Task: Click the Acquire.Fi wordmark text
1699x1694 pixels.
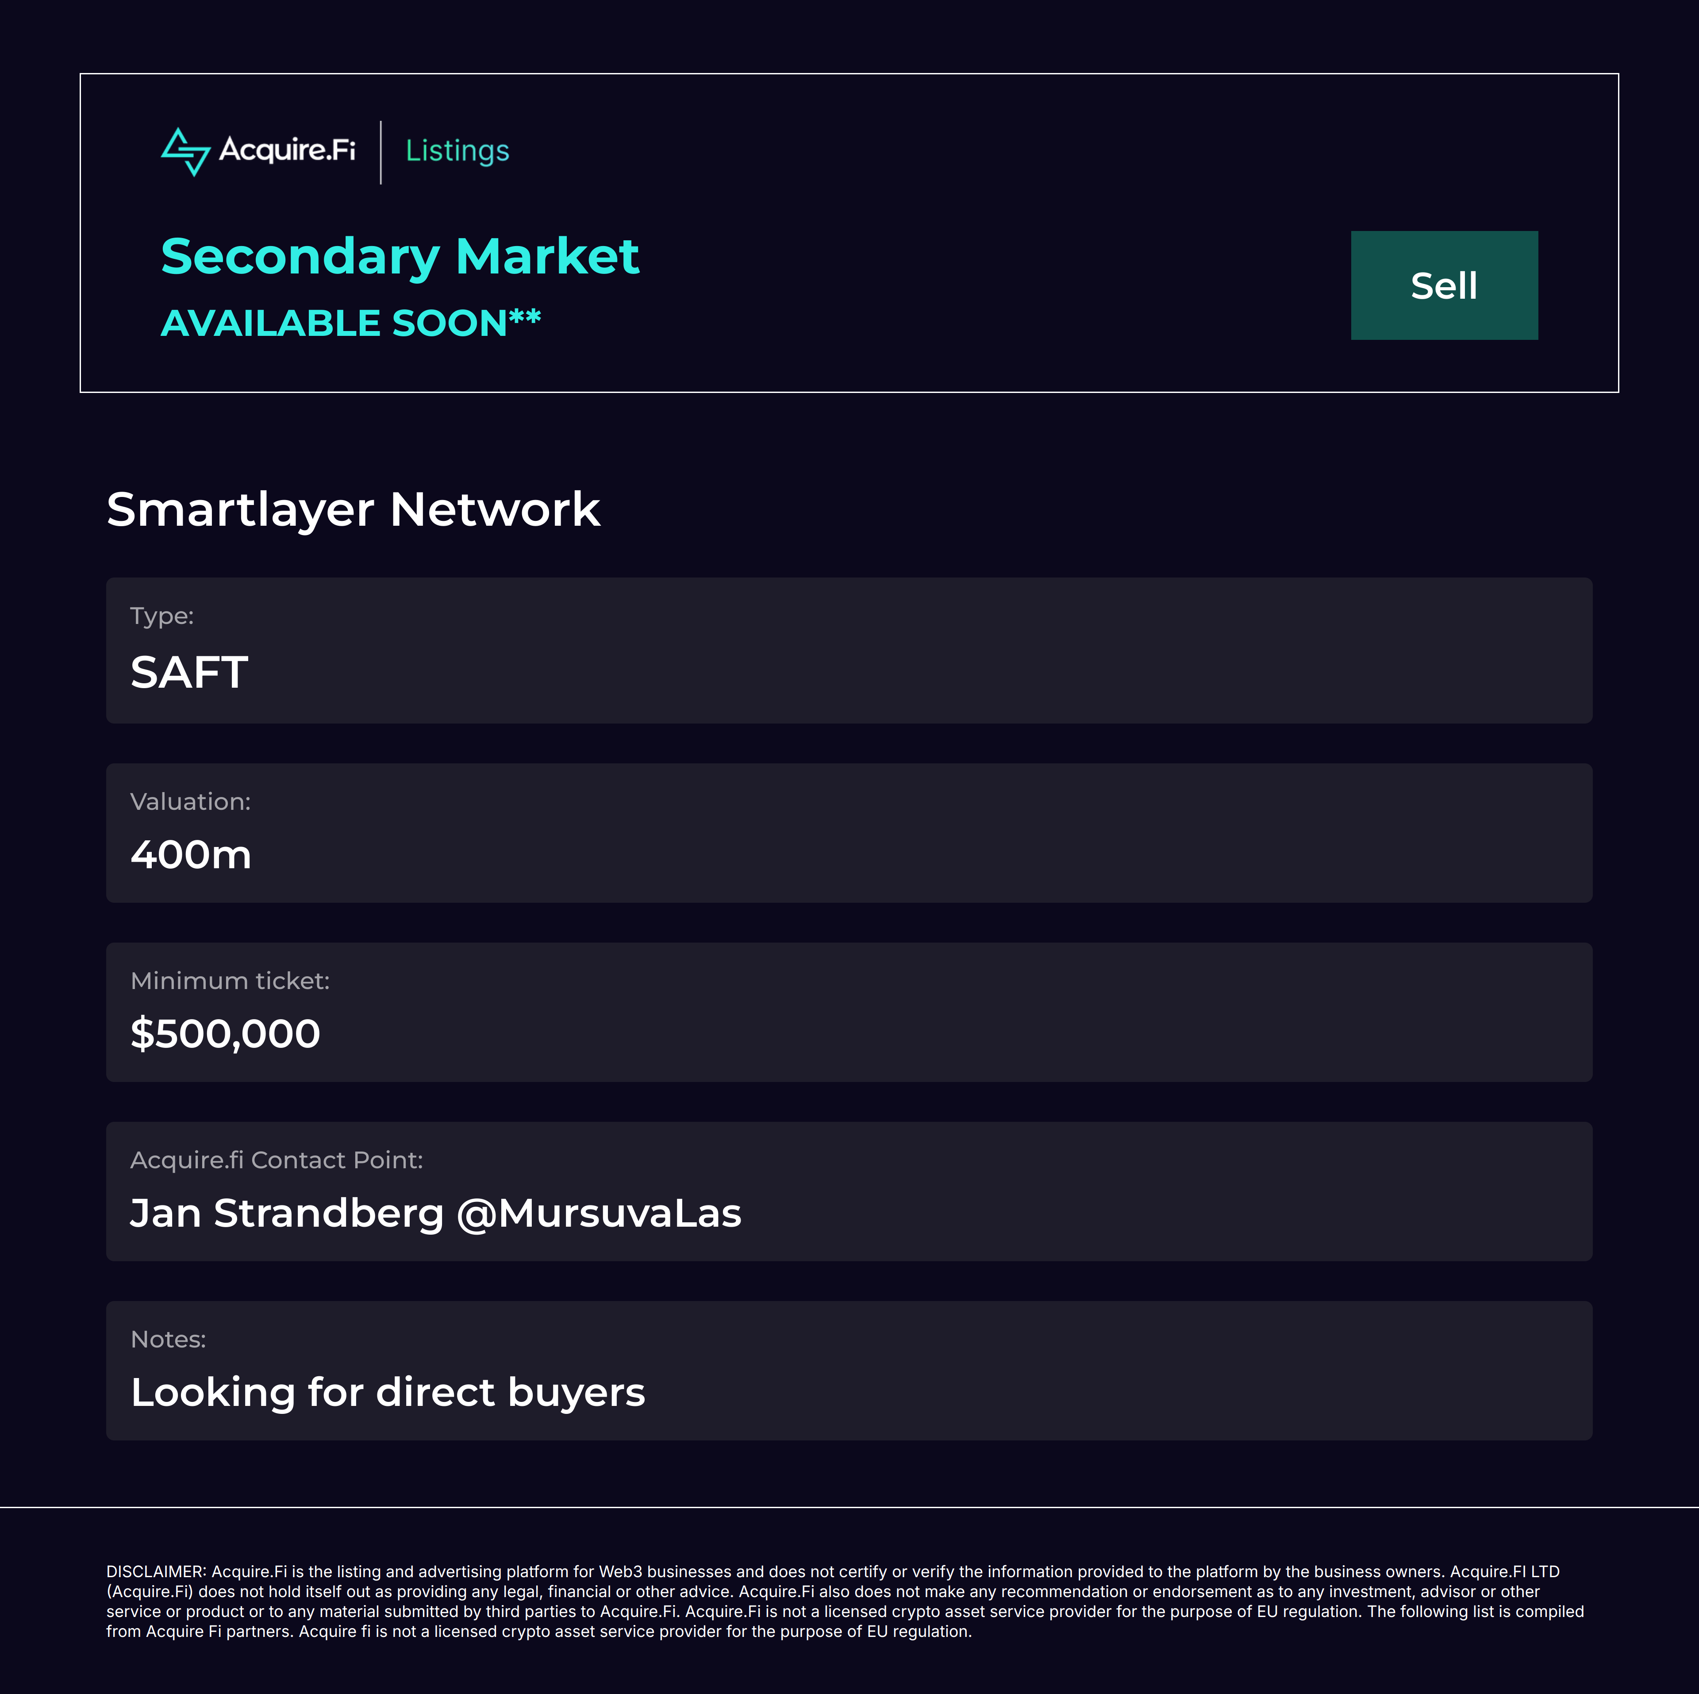Action: click(287, 150)
